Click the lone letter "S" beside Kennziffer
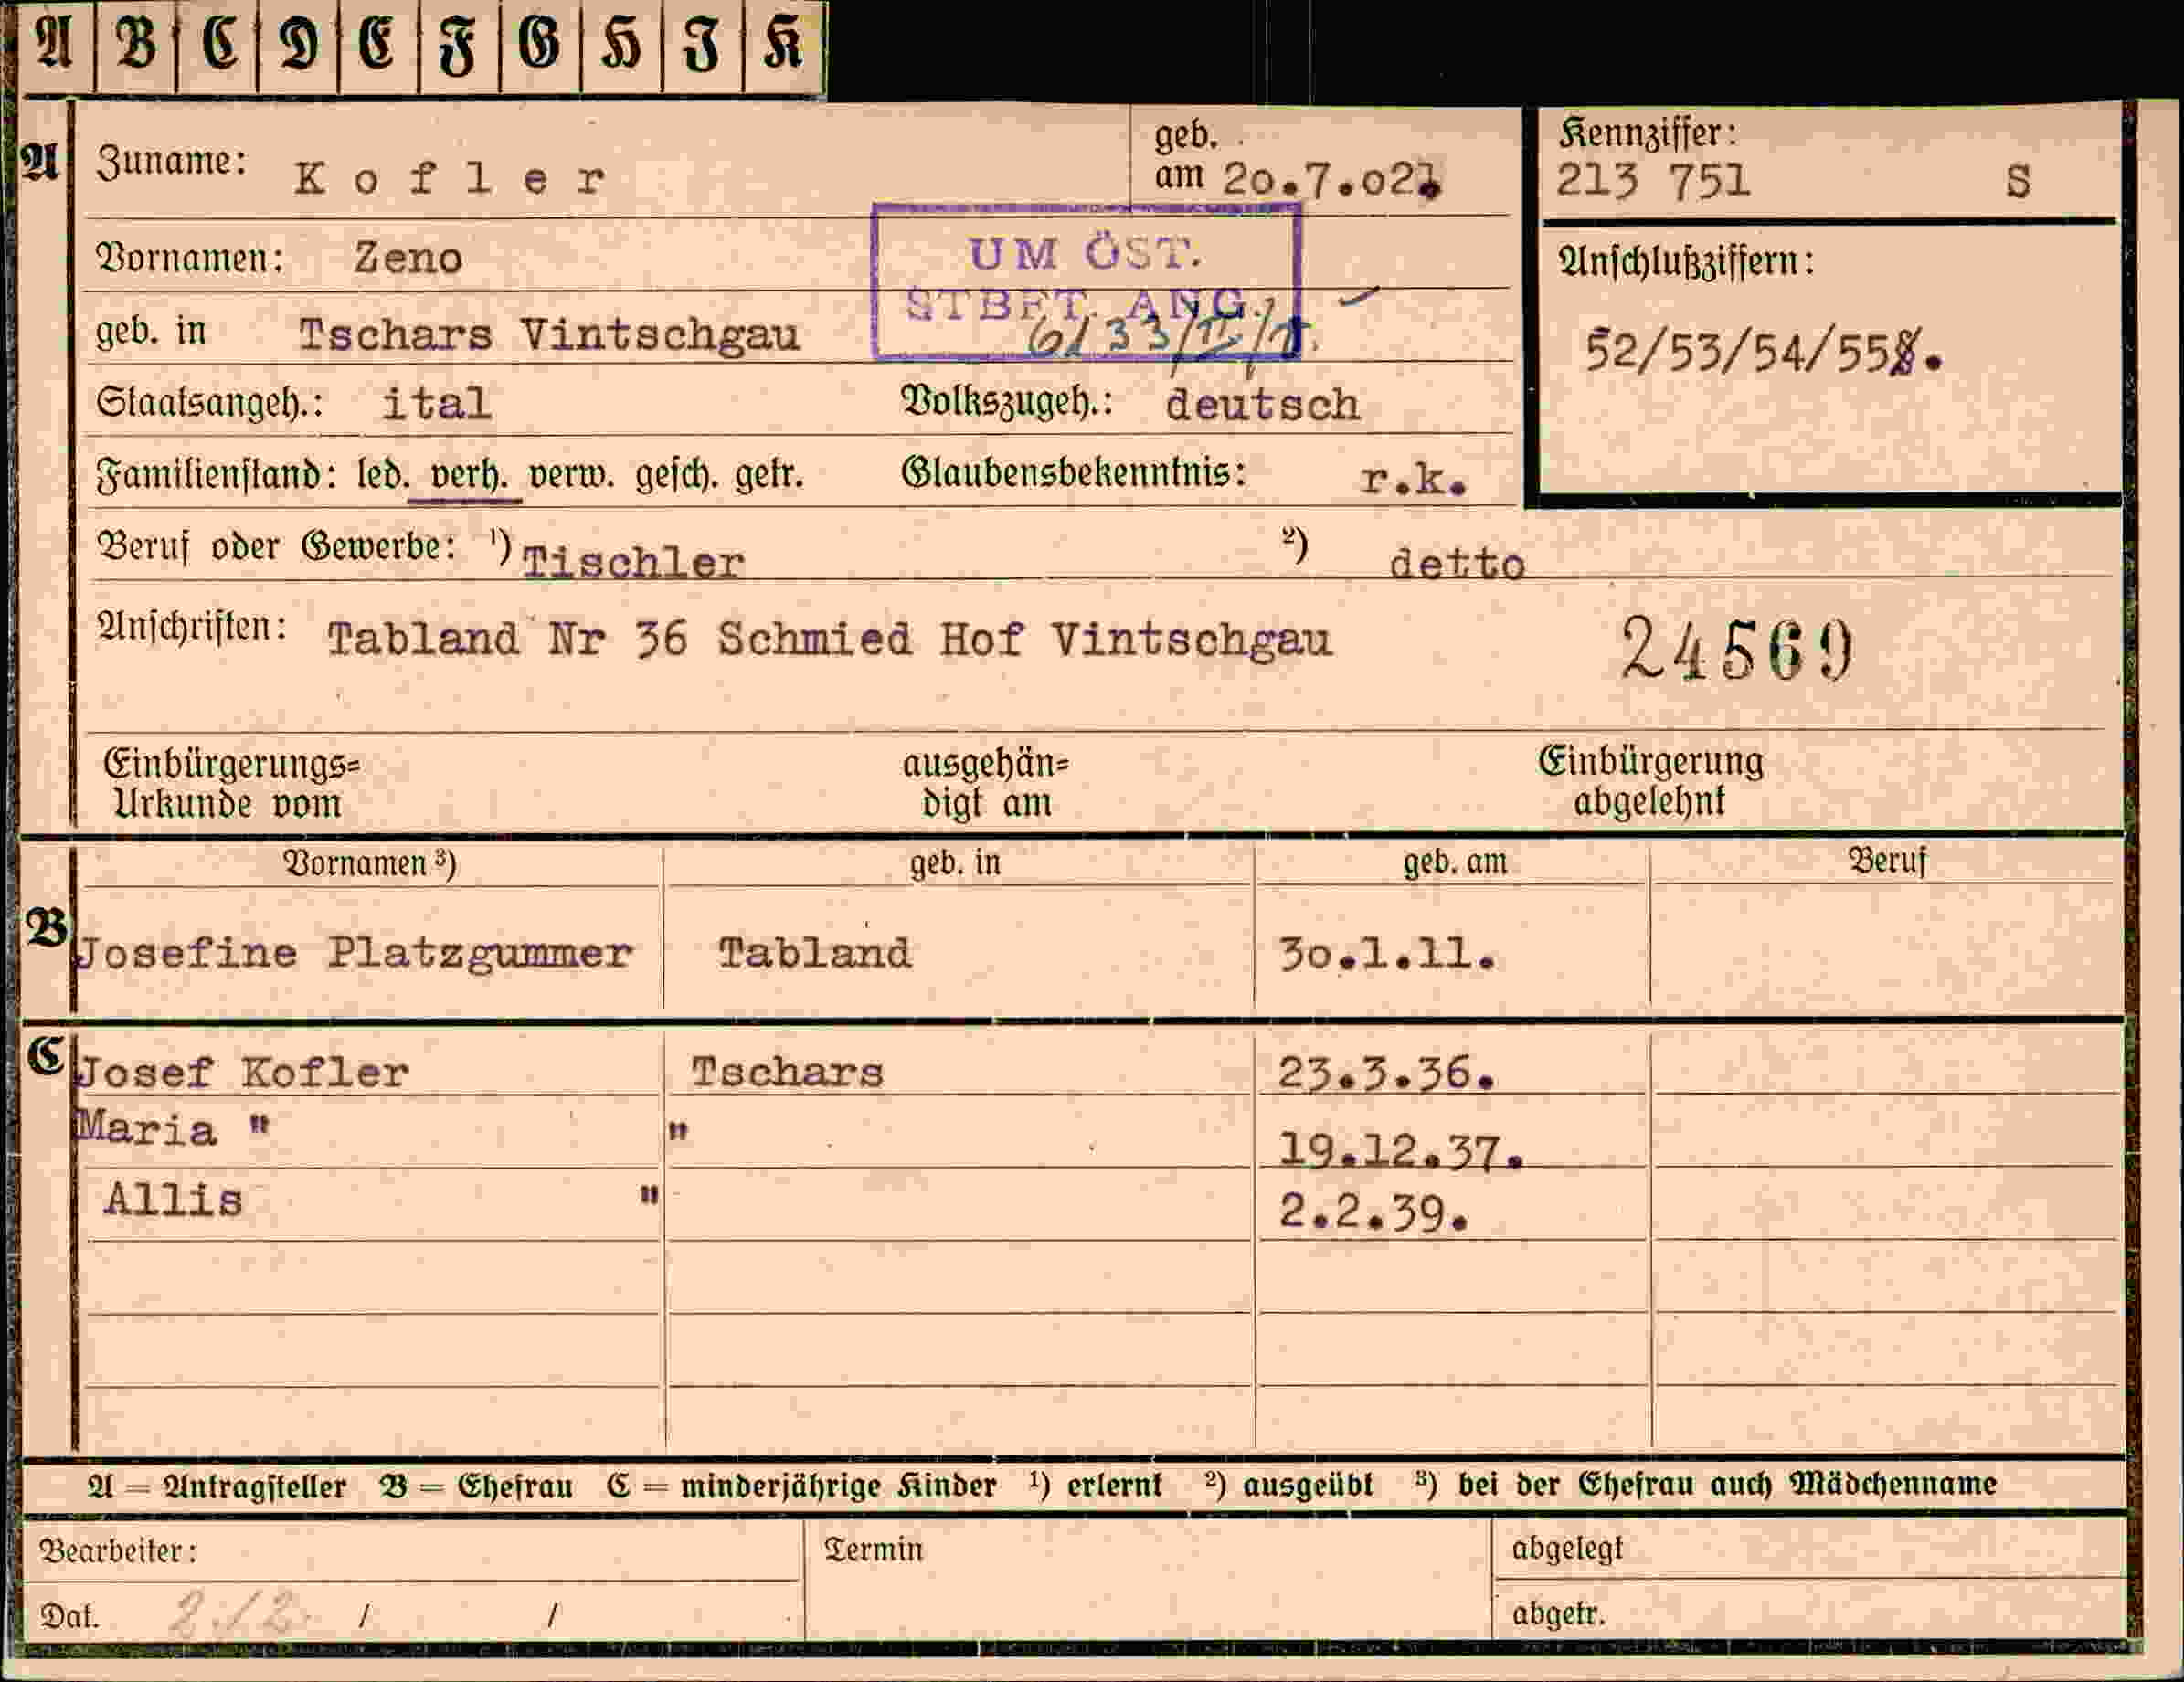2184x1682 pixels. click(x=2018, y=182)
